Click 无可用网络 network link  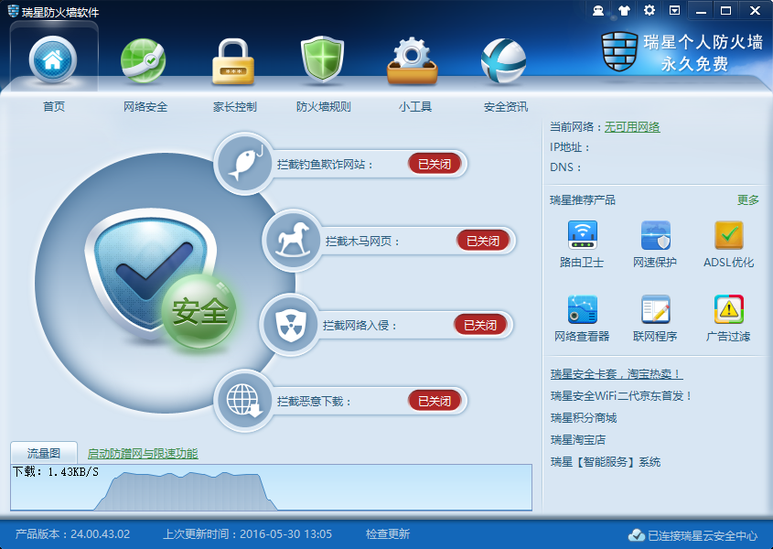[632, 127]
